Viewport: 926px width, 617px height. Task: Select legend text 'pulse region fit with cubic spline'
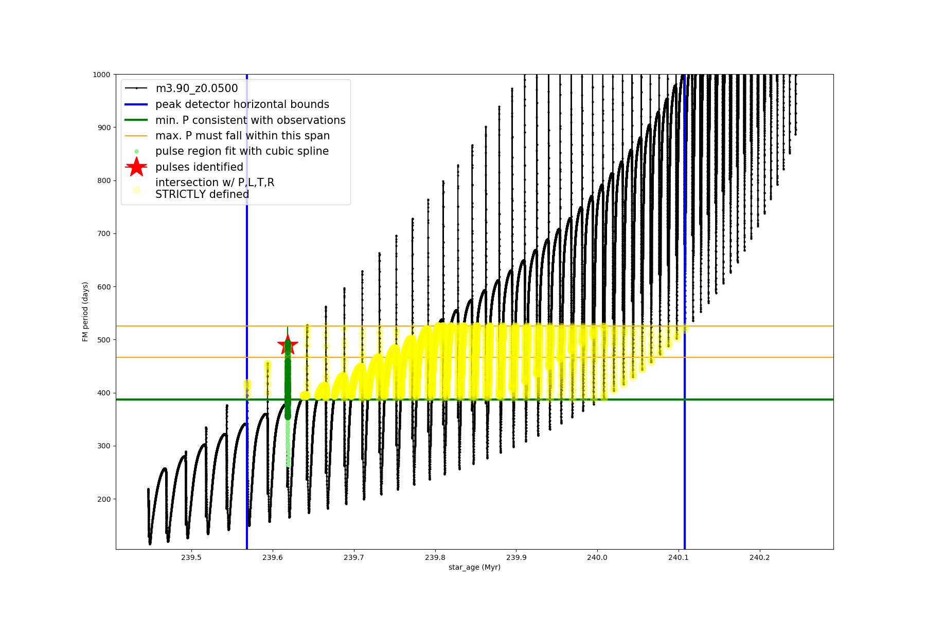pyautogui.click(x=242, y=151)
